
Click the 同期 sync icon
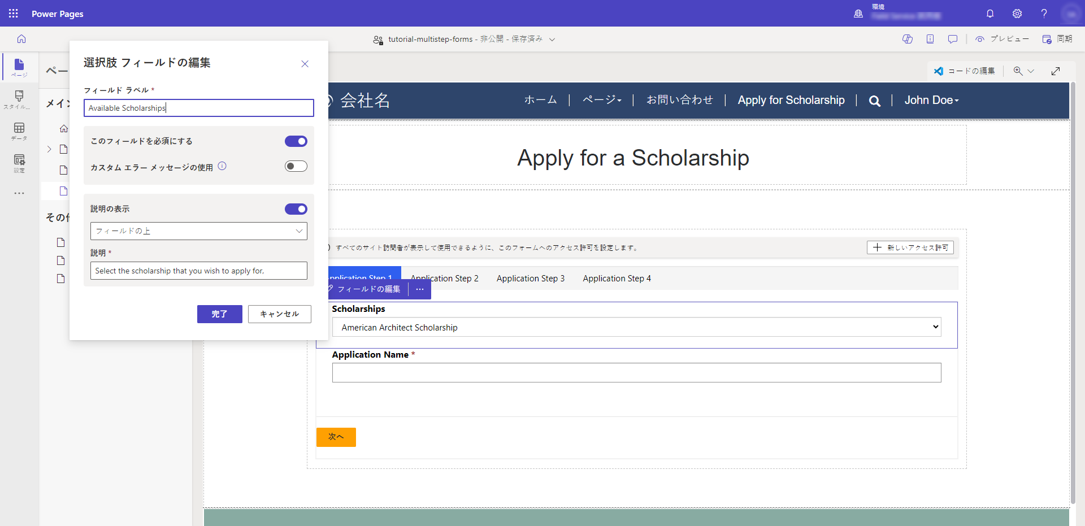[1056, 39]
